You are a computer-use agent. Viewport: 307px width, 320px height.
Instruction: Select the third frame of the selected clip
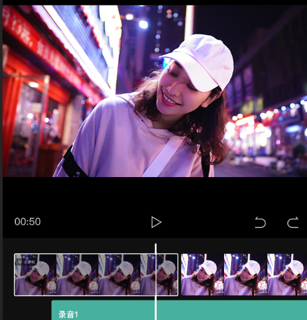tap(119, 275)
